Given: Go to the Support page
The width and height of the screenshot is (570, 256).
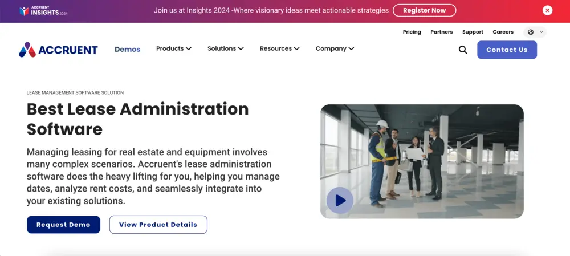Looking at the screenshot, I should (473, 32).
